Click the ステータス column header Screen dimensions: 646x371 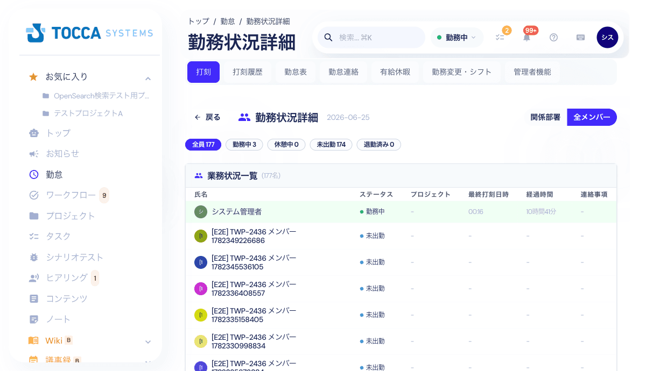click(376, 194)
